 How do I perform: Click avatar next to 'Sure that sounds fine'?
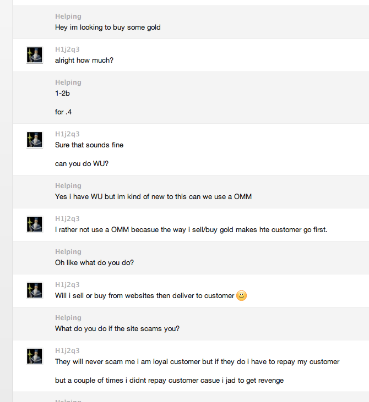pyautogui.click(x=35, y=140)
